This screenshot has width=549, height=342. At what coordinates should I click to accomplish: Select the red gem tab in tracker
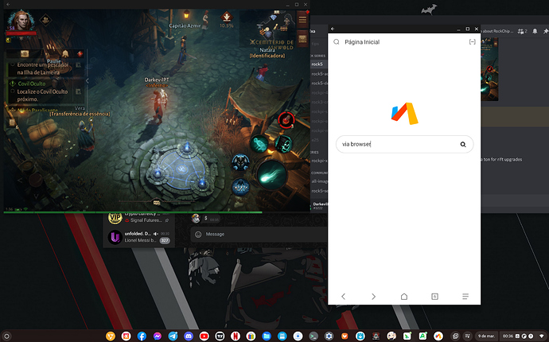[80, 53]
